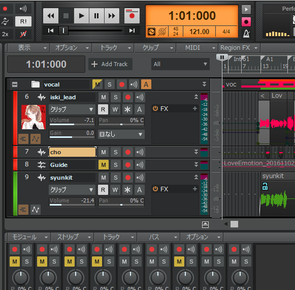This screenshot has width=295, height=290.
Task: Click the syunkit automation lanes icon
Action: pyautogui.click(x=36, y=210)
